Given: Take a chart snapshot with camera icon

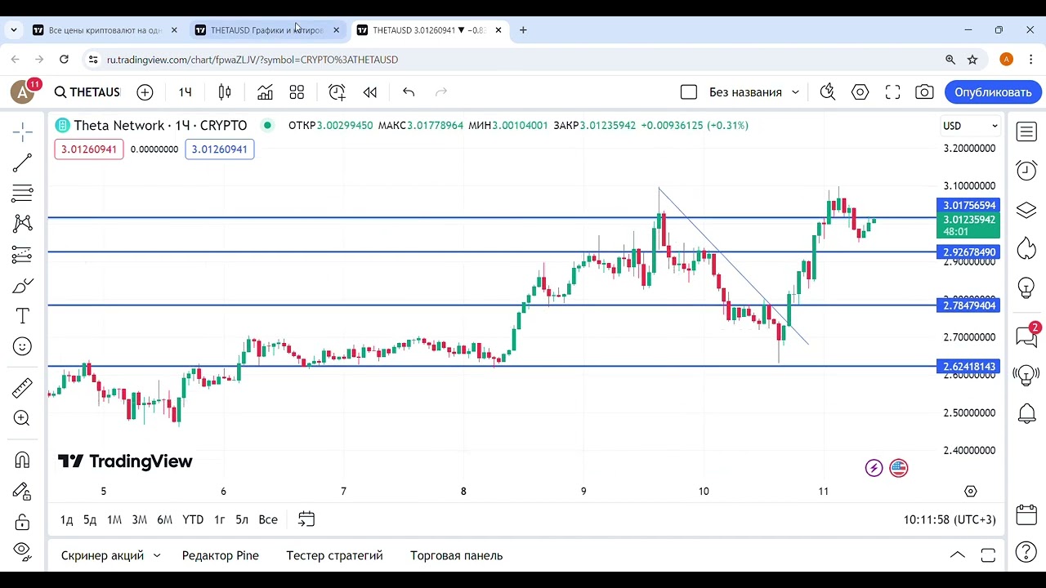Looking at the screenshot, I should [x=924, y=92].
